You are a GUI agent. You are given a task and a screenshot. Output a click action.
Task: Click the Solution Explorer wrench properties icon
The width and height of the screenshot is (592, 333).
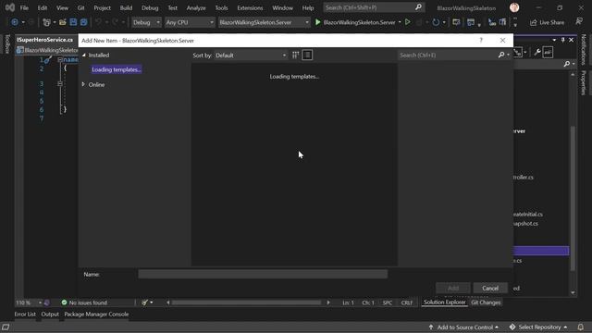pos(536,53)
